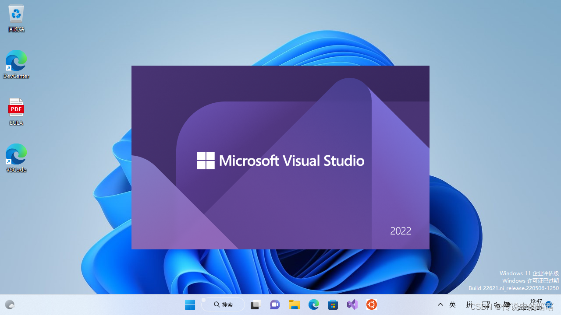Open Microsoft Store from the taskbar
Viewport: 561px width, 315px height.
click(x=333, y=304)
